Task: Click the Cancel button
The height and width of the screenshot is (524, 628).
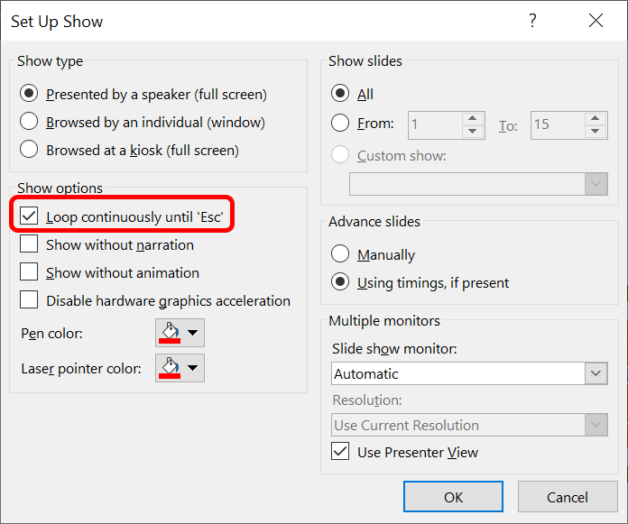Action: tap(568, 497)
